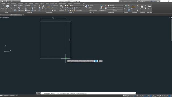
Task: Click the Dimension tool
Action: tap(48, 7)
